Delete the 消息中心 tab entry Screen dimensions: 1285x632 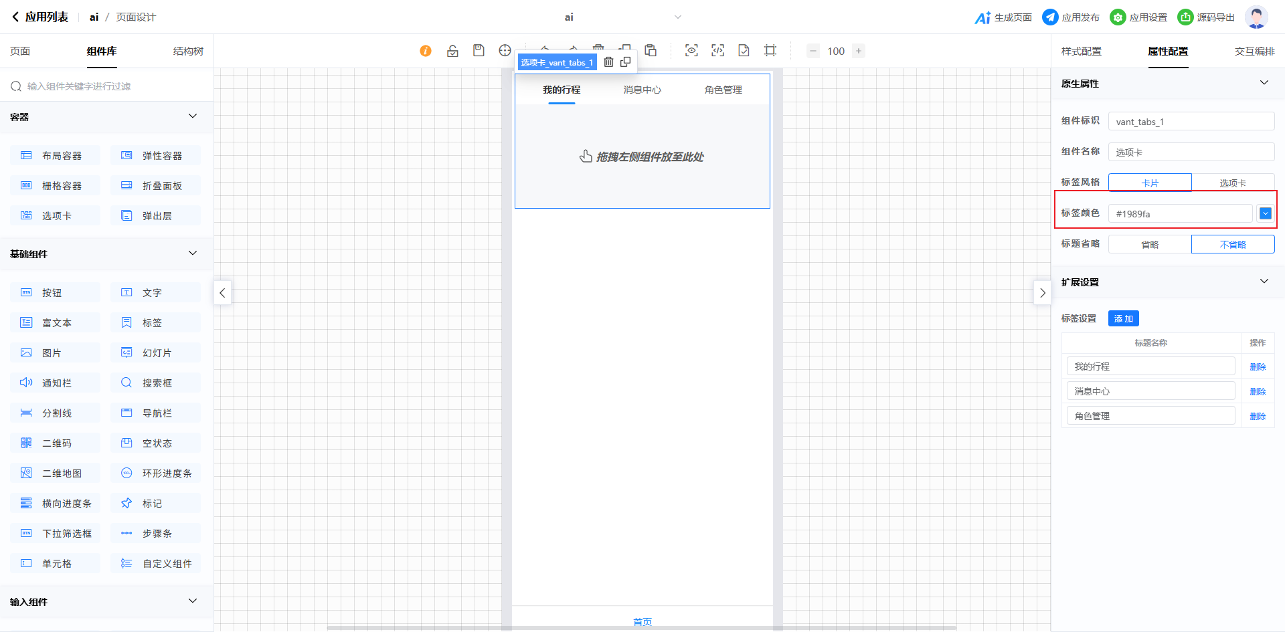(1258, 391)
